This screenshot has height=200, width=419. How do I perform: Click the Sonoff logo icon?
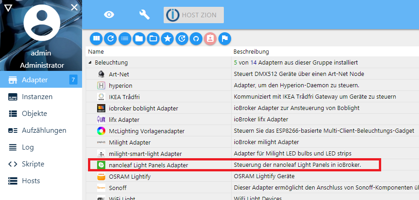pos(101,188)
